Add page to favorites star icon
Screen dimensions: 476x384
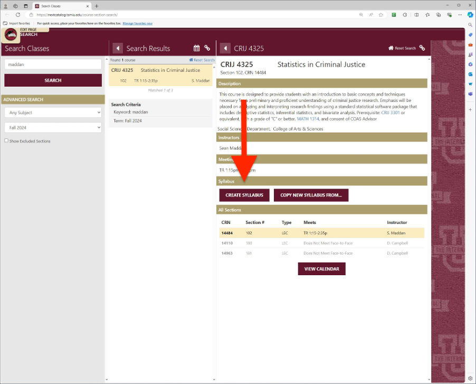[x=380, y=15]
